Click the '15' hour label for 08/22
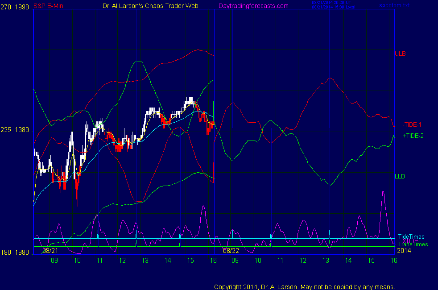 pyautogui.click(x=371, y=261)
